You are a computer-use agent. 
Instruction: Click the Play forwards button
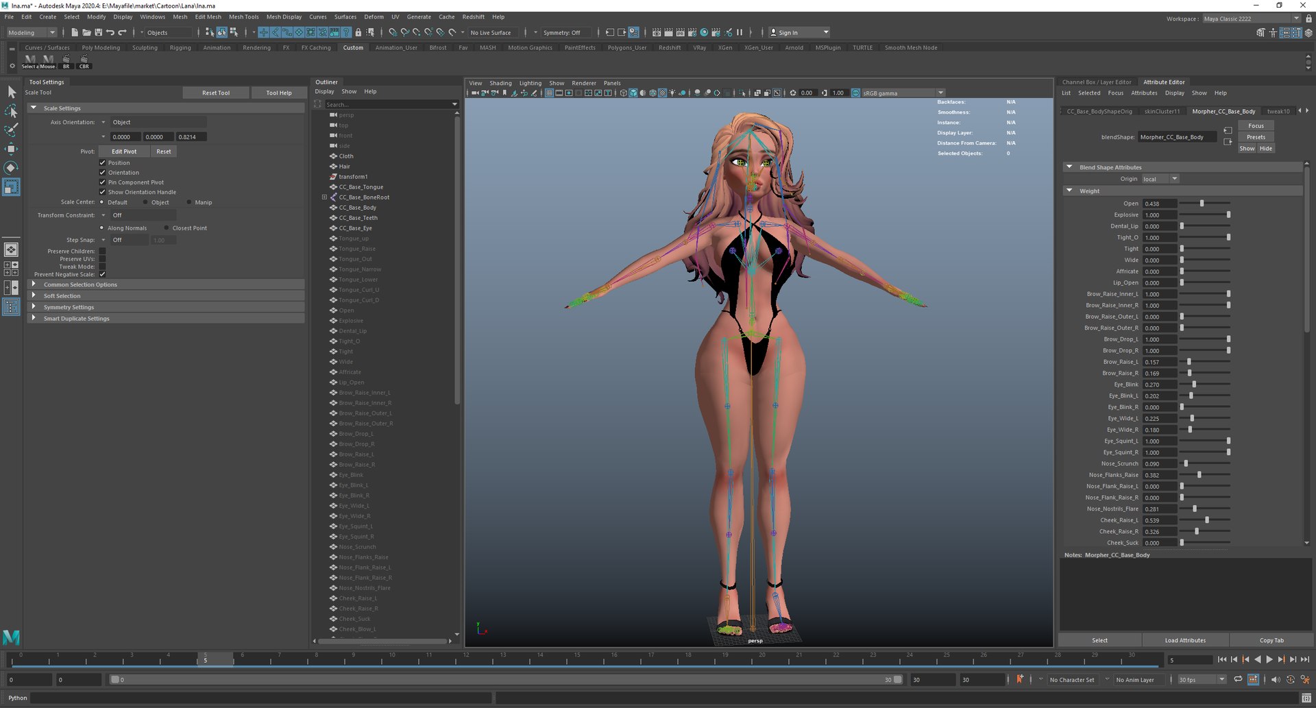[1269, 659]
